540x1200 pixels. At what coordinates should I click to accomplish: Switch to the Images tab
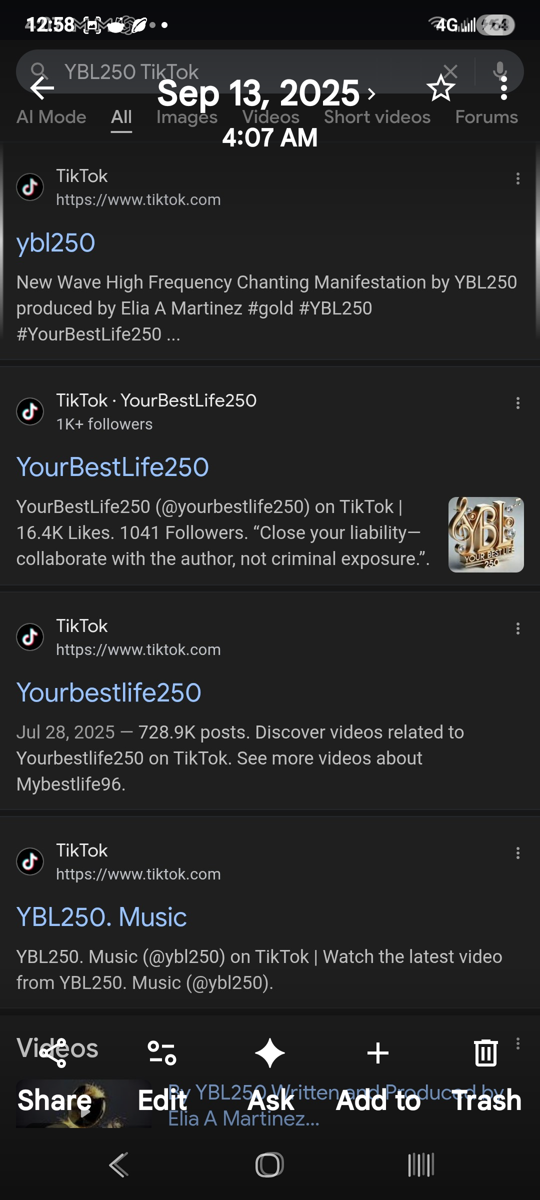point(186,117)
